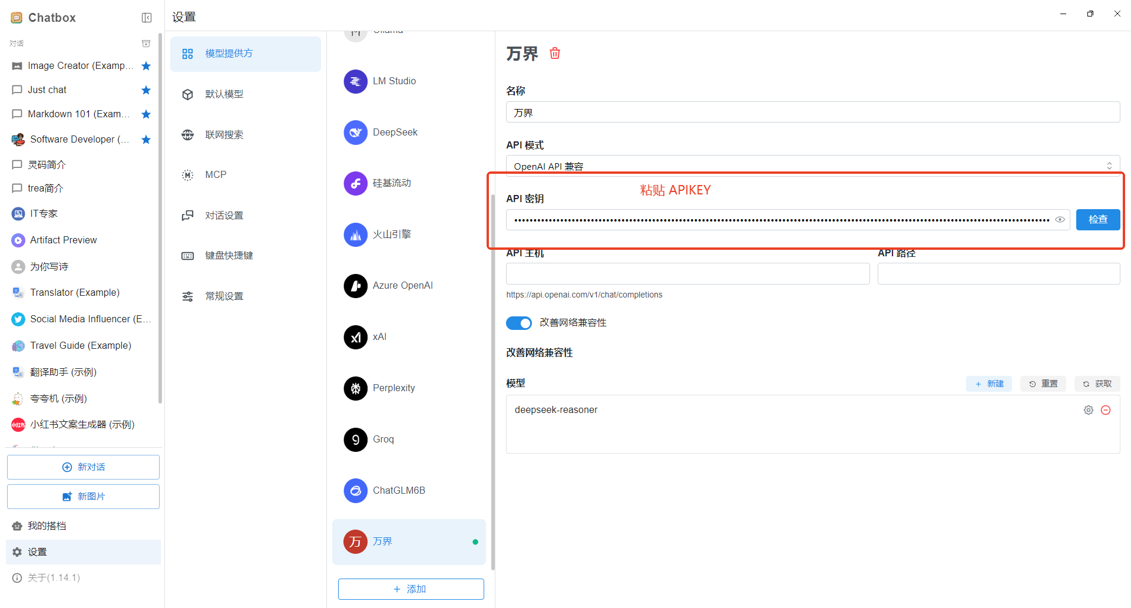Viewport: 1131px width, 608px height.
Task: Click the API 路径 path field
Action: 998,274
